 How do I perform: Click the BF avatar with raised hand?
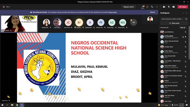point(79,23)
